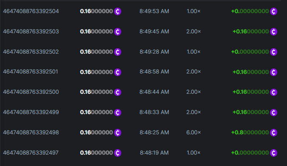The image size is (287, 166).
Task: Open bet ID 46474088763392503
Action: click(31, 32)
